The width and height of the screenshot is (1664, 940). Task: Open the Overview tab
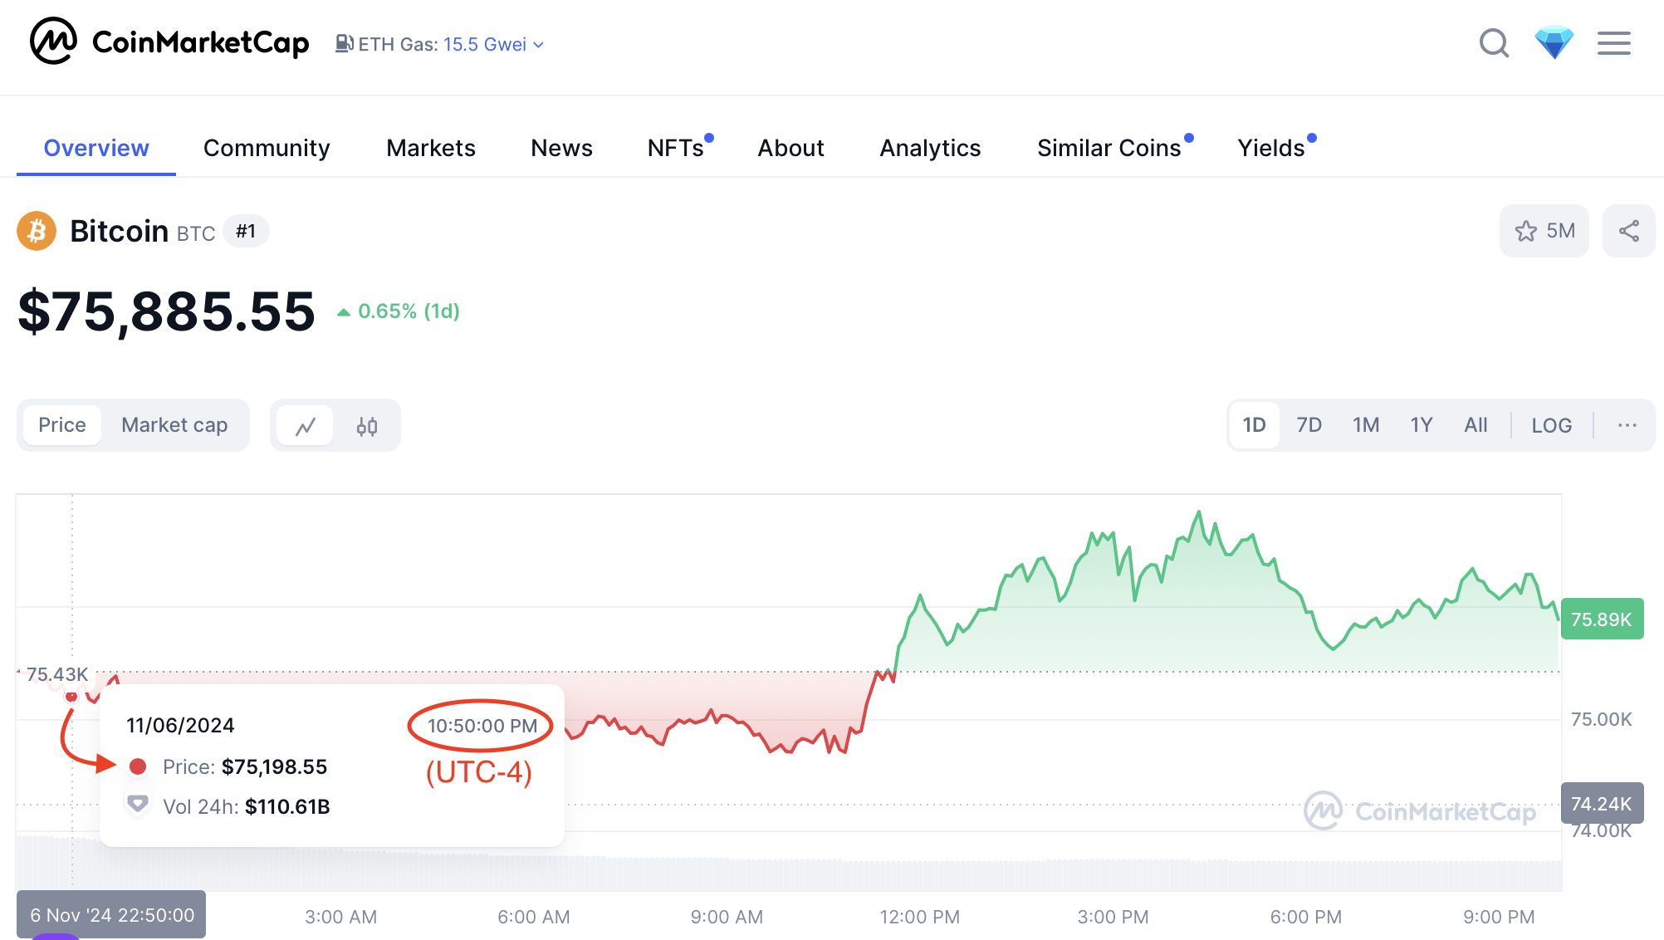point(96,148)
